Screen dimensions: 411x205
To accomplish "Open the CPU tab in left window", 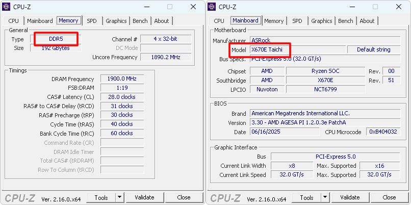I will [14, 21].
